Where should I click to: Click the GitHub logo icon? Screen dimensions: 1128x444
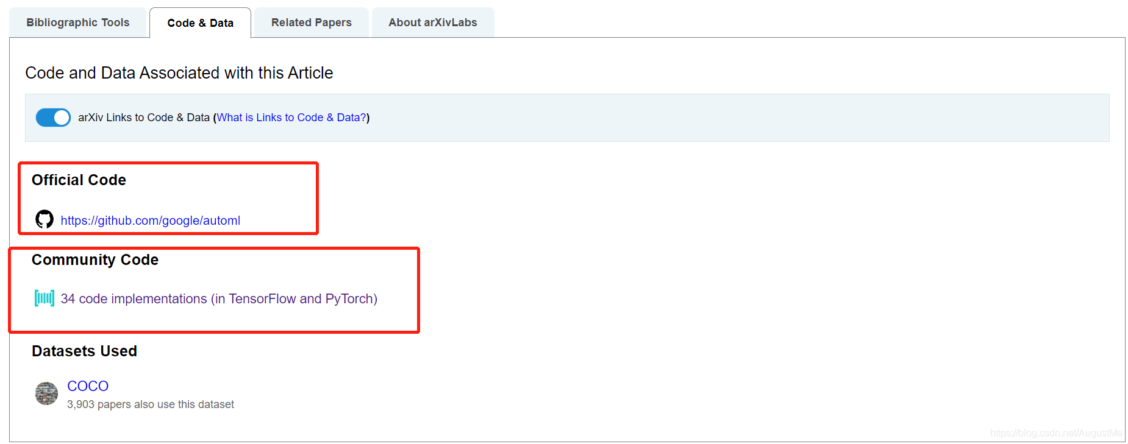point(45,219)
